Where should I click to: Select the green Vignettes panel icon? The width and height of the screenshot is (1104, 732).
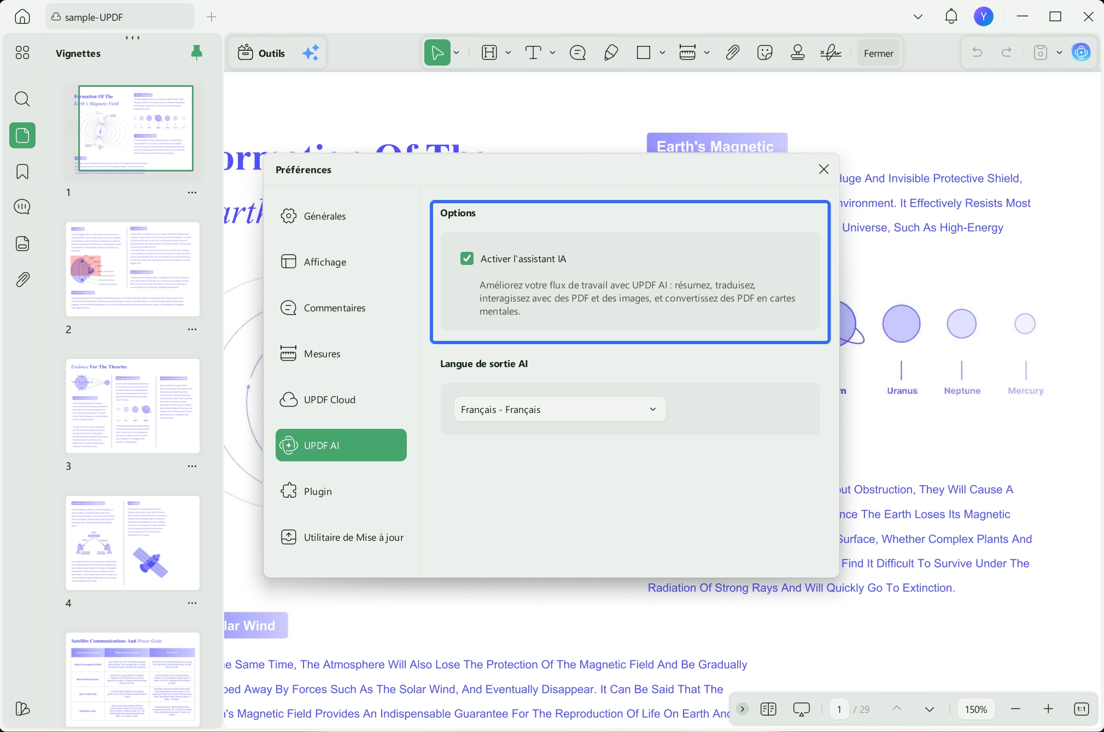(x=22, y=135)
